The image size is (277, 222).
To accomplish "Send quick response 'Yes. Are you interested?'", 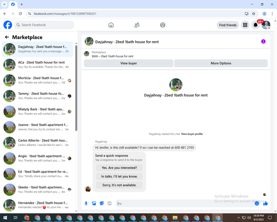I will click(119, 168).
